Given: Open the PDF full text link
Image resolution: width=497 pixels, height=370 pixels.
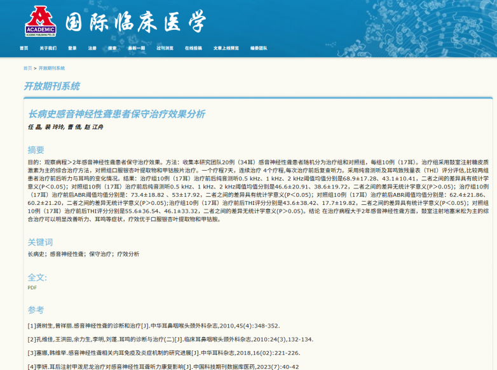Looking at the screenshot, I should [x=32, y=287].
